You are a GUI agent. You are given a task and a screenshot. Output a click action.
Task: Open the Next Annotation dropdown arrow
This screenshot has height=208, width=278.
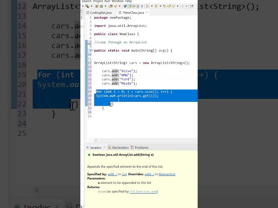click(x=152, y=6)
